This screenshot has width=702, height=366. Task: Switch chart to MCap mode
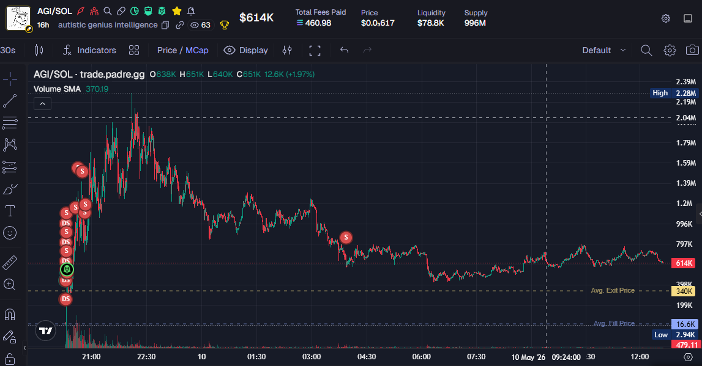[x=197, y=50]
